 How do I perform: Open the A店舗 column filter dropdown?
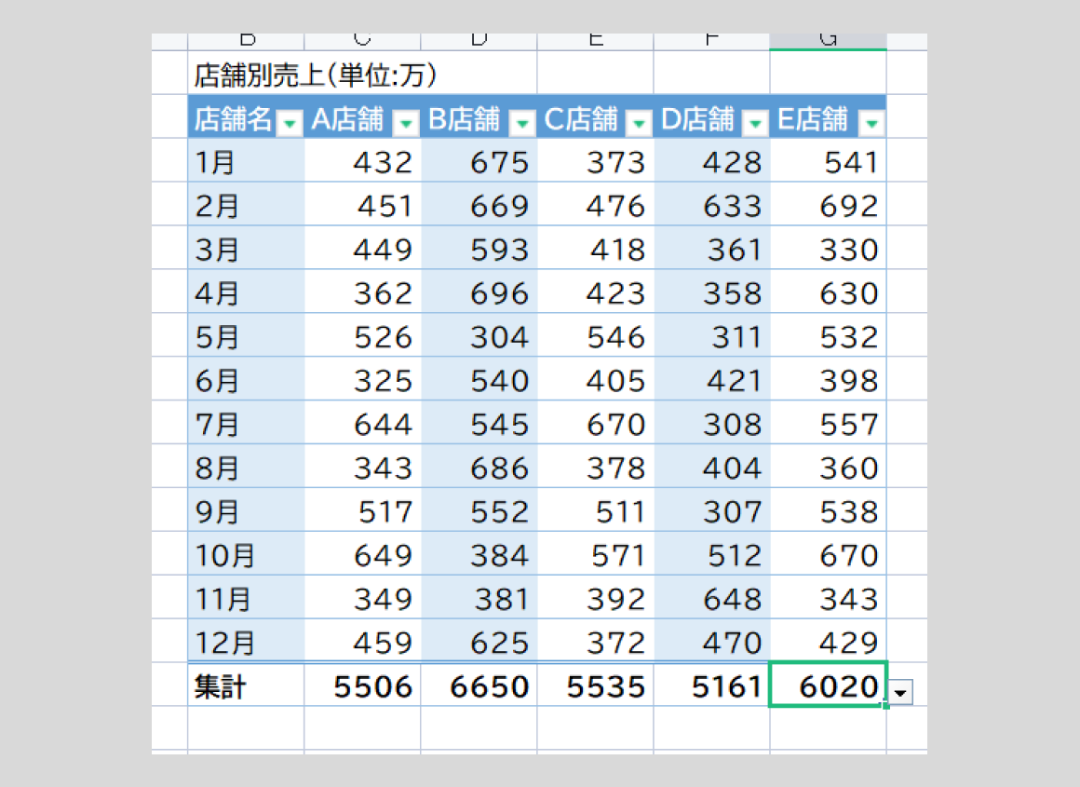pyautogui.click(x=406, y=123)
